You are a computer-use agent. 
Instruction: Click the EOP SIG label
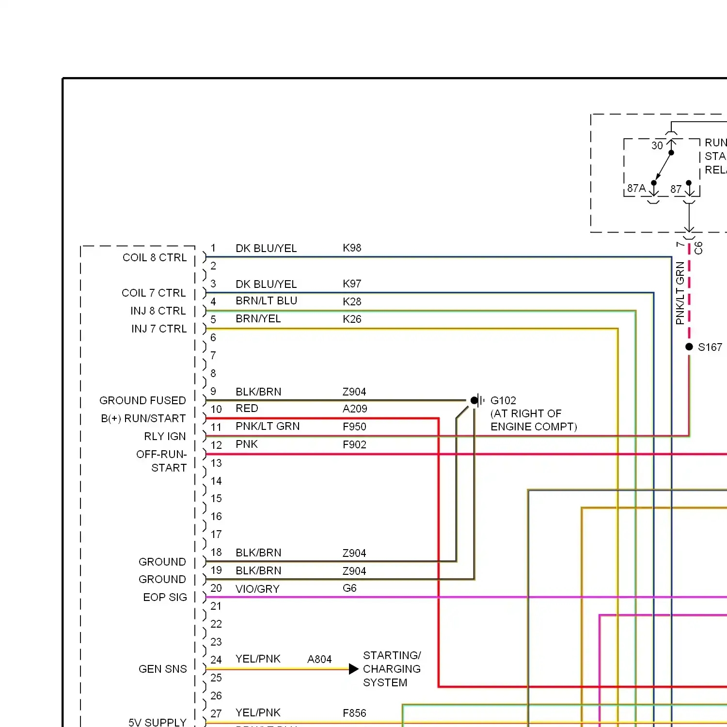click(x=165, y=597)
